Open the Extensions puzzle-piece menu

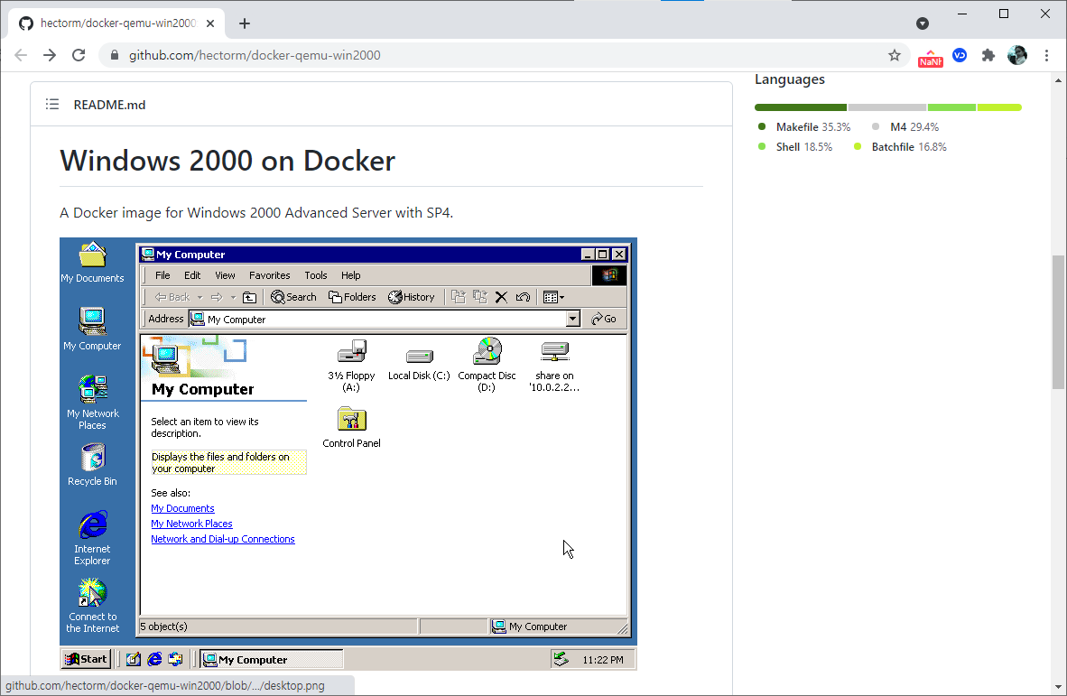pyautogui.click(x=988, y=55)
